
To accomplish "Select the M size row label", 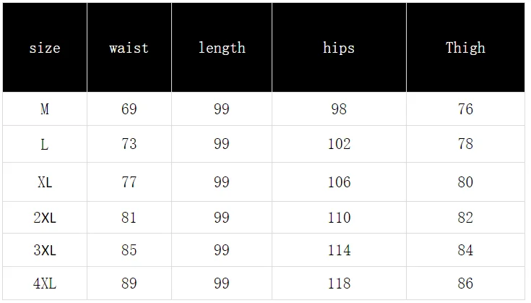I will (x=45, y=109).
